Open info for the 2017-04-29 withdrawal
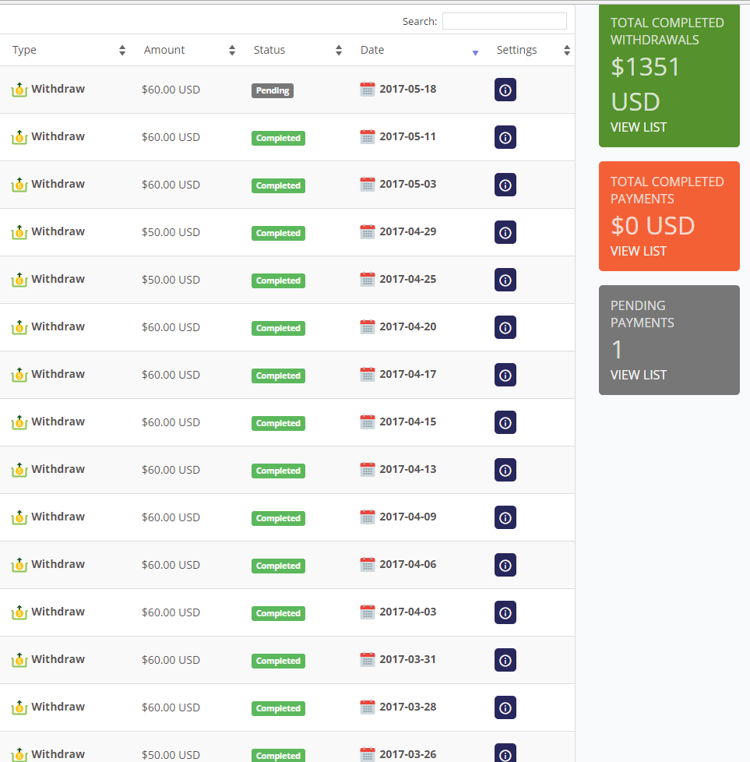This screenshot has width=750, height=762. (505, 232)
